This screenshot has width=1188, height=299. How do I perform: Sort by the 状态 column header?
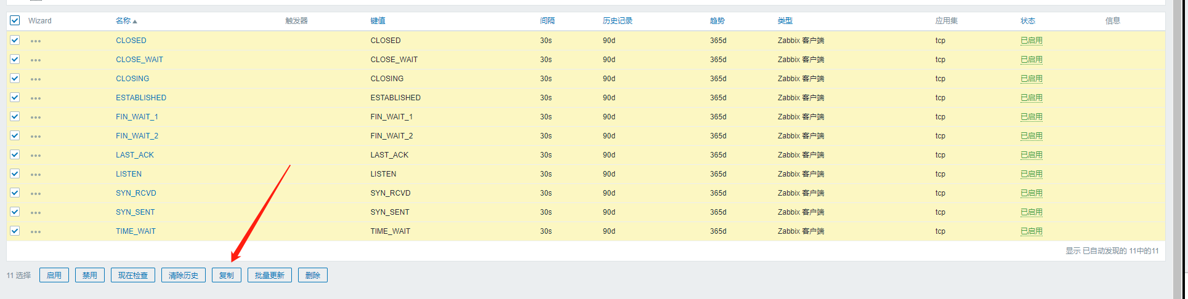1028,21
